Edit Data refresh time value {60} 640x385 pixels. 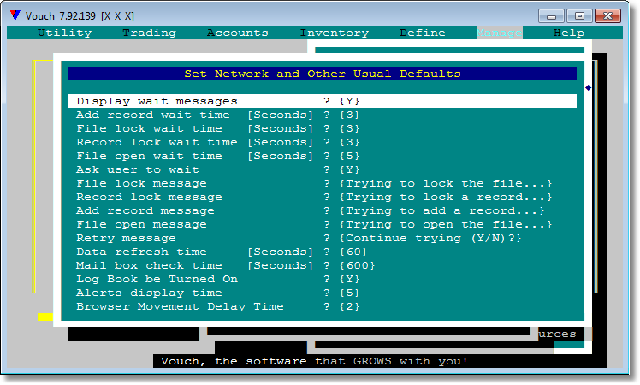pos(353,252)
